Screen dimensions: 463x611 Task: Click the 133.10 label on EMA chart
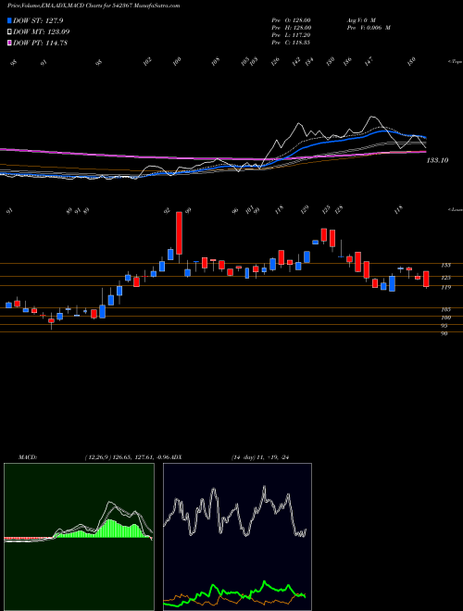[437, 160]
